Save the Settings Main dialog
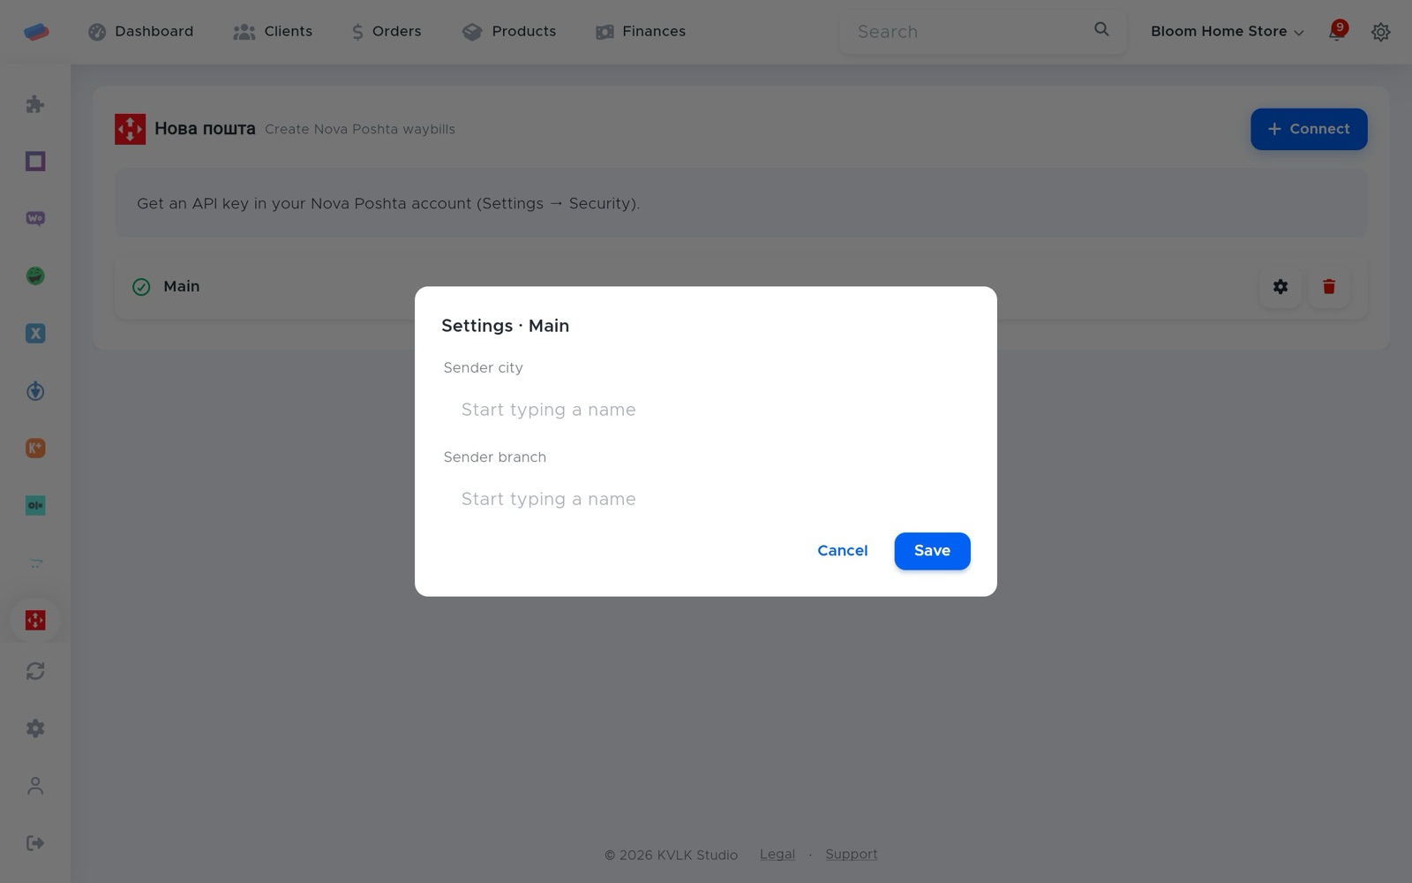The height and width of the screenshot is (883, 1412). [x=932, y=551]
